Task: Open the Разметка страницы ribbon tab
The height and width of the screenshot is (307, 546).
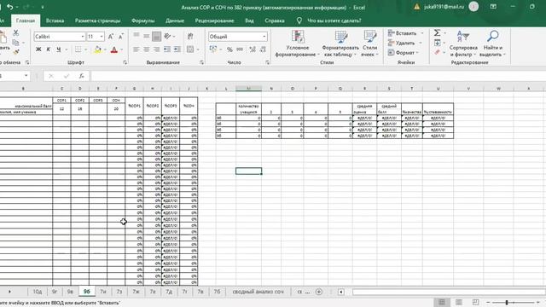Action: coord(97,20)
